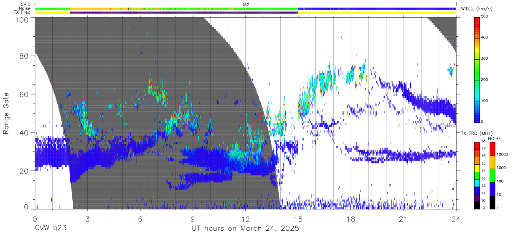Image resolution: width=513 pixels, height=237 pixels.
Task: Click the '500' label on width scale
Action: [x=485, y=17]
